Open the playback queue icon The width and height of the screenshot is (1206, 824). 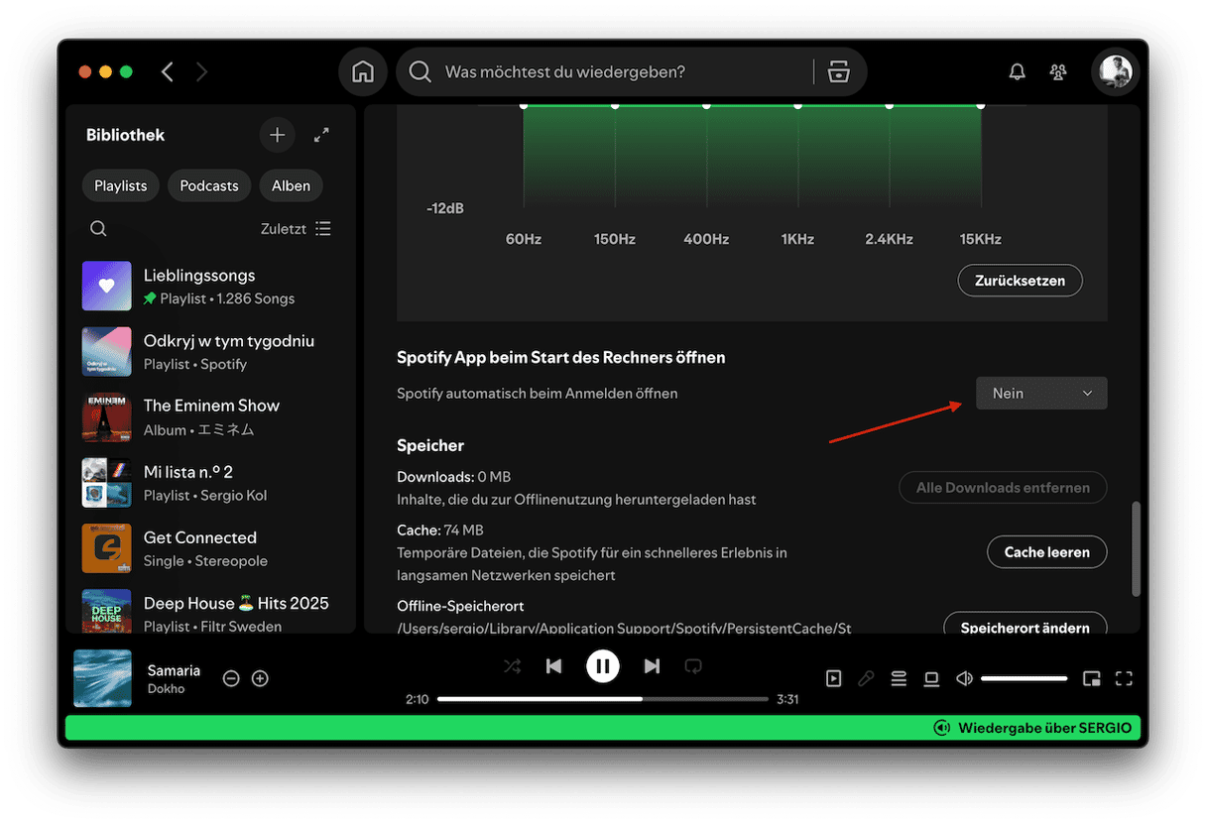(x=899, y=678)
